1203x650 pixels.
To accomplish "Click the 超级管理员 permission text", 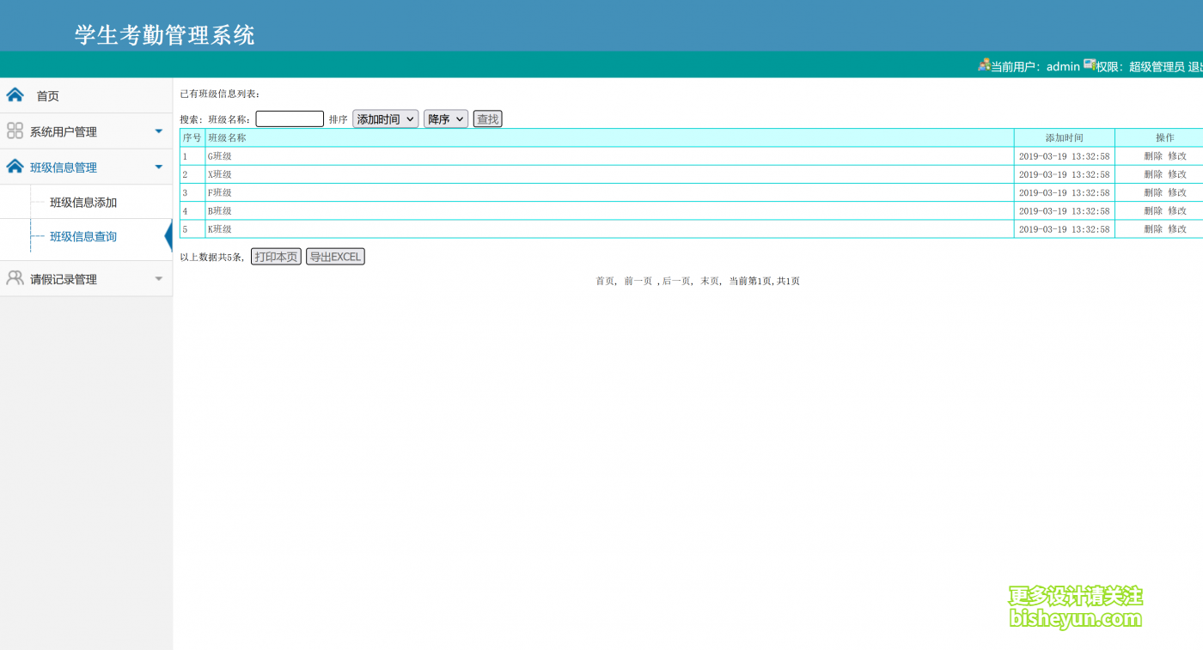I will (x=1157, y=66).
